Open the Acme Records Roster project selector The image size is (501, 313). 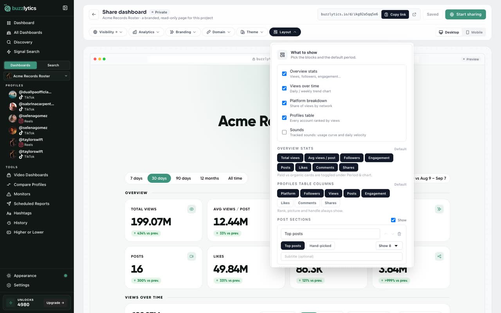click(37, 76)
